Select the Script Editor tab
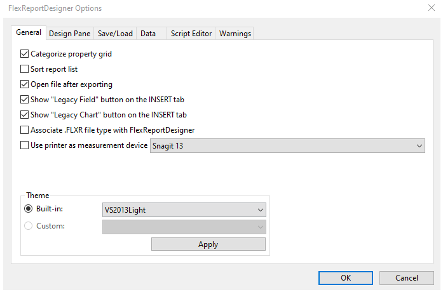This screenshot has height=292, width=443. click(191, 34)
